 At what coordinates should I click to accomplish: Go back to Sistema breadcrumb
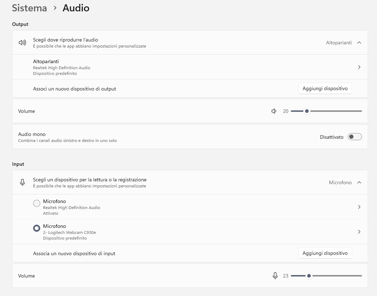30,8
